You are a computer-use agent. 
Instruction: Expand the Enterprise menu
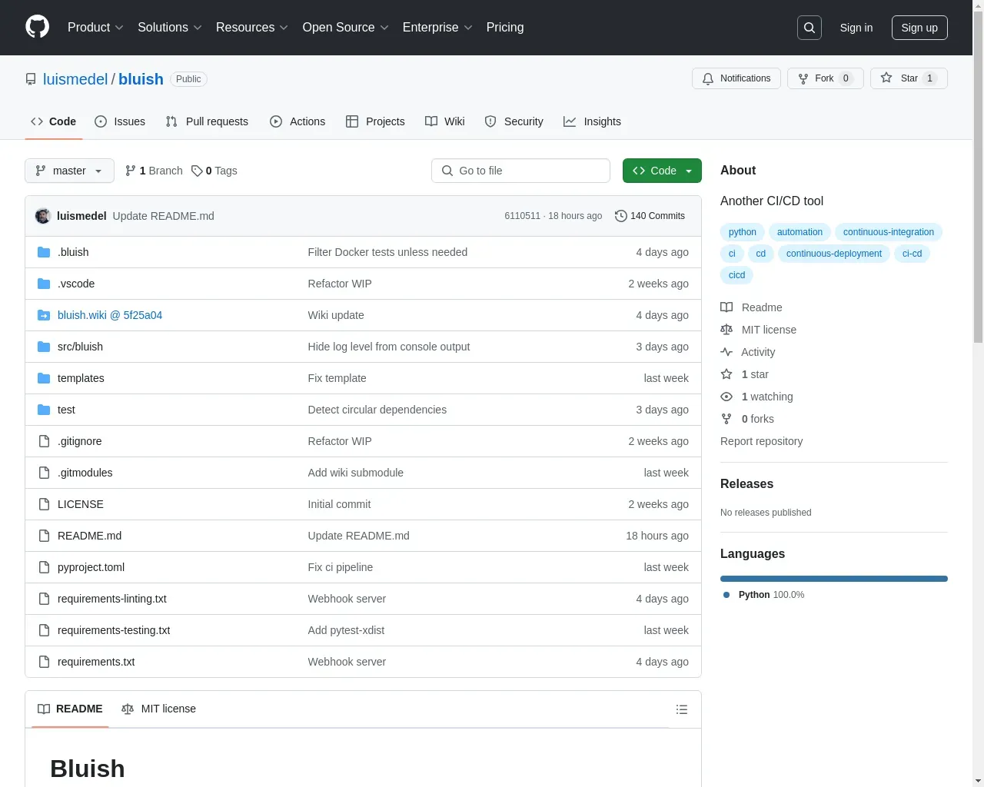[437, 27]
